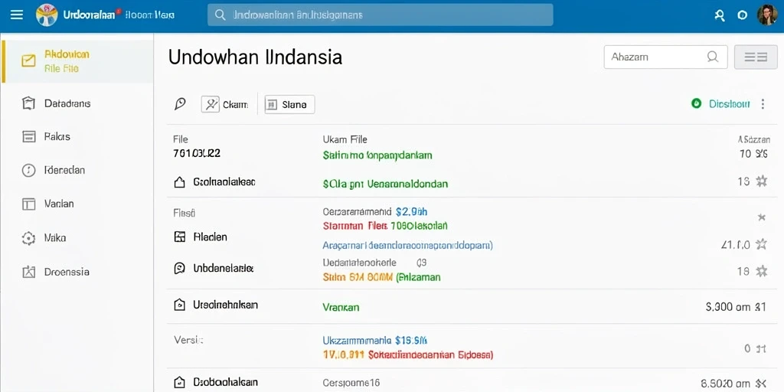Click the Datadrans sidebar icon
Image resolution: width=784 pixels, height=392 pixels.
[29, 103]
